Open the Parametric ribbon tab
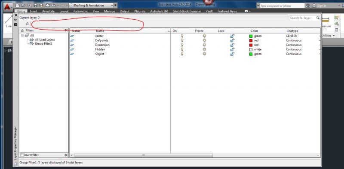The width and height of the screenshot is (344, 169). click(x=80, y=11)
